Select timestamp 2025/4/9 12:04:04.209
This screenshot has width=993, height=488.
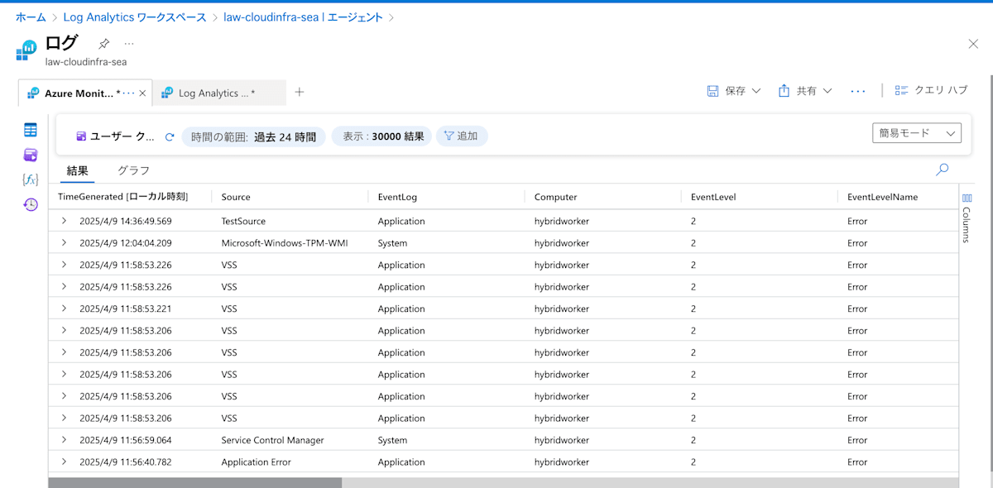126,243
